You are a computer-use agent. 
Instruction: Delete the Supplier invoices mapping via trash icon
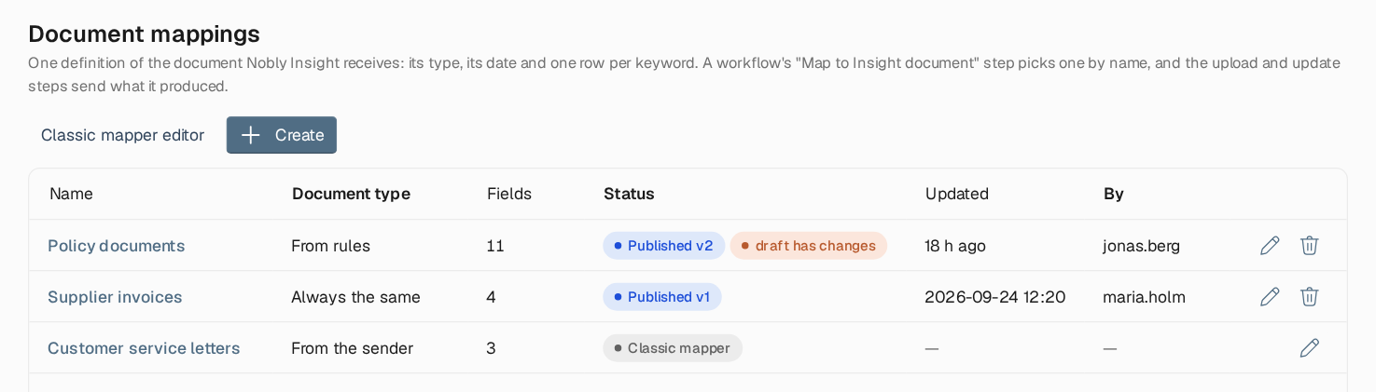click(x=1310, y=297)
